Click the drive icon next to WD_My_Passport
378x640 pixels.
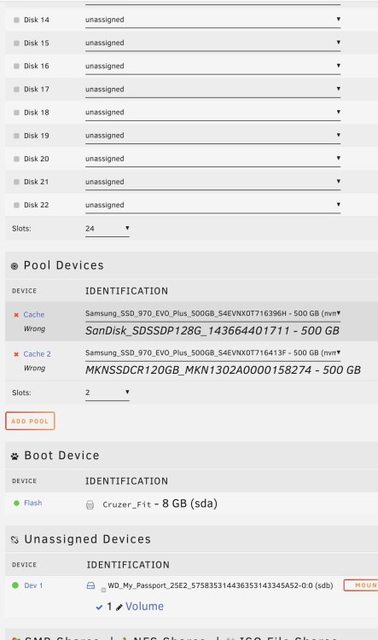[90, 585]
